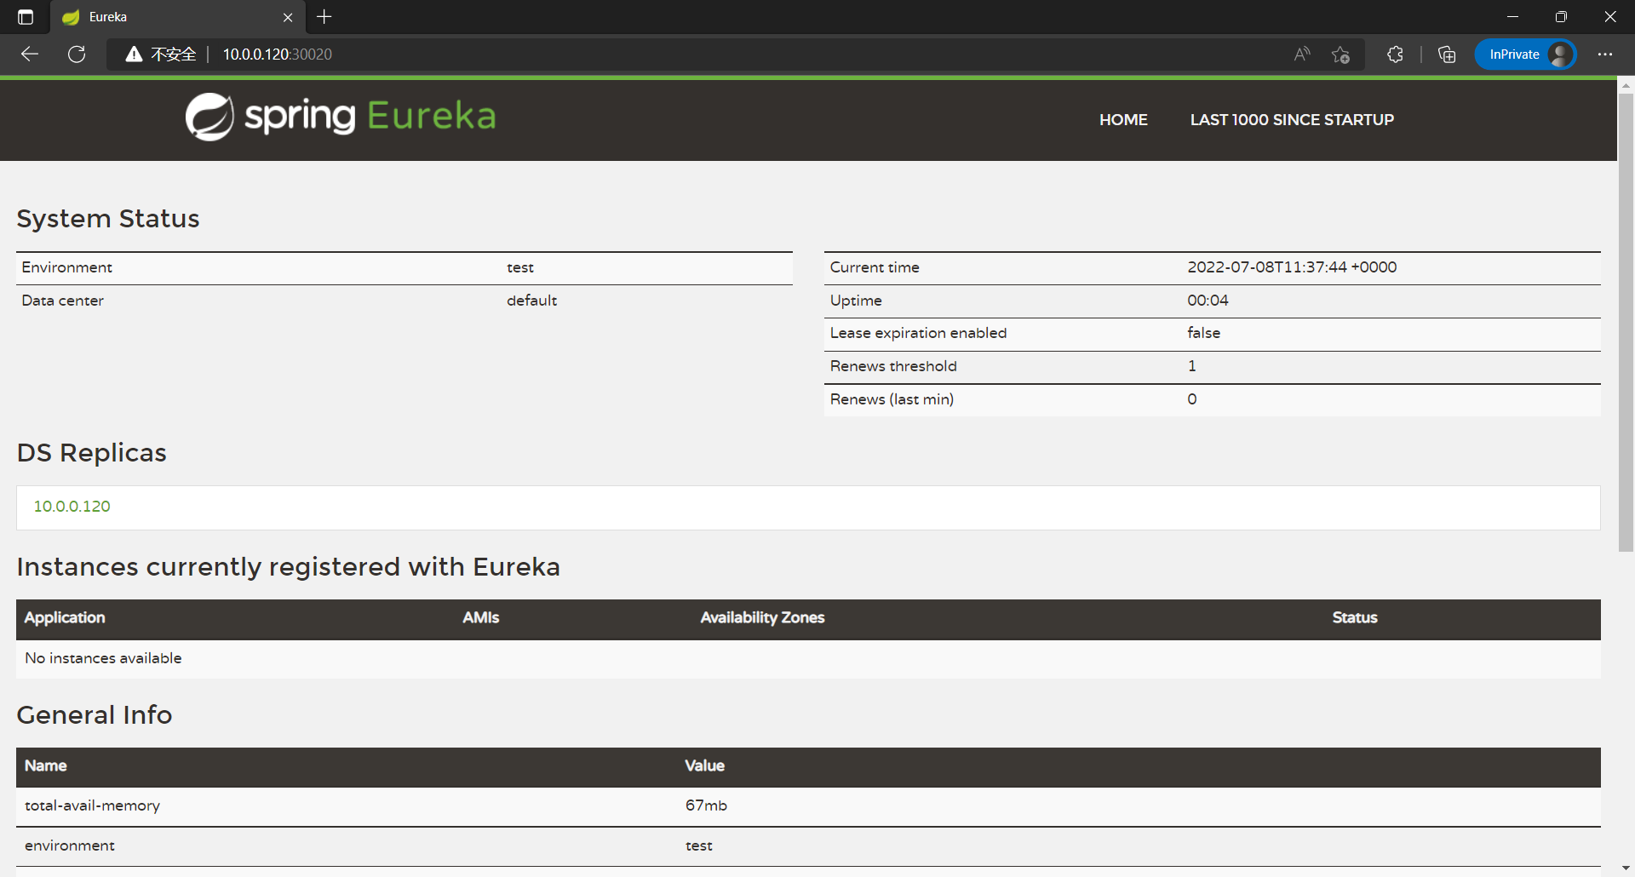Minimize the browser window
This screenshot has width=1635, height=877.
[x=1512, y=17]
